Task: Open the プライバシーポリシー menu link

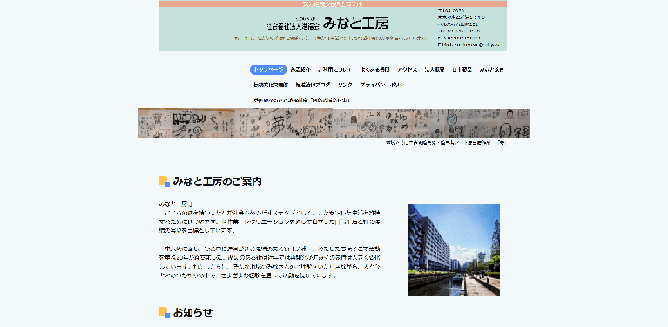Action: (x=381, y=85)
